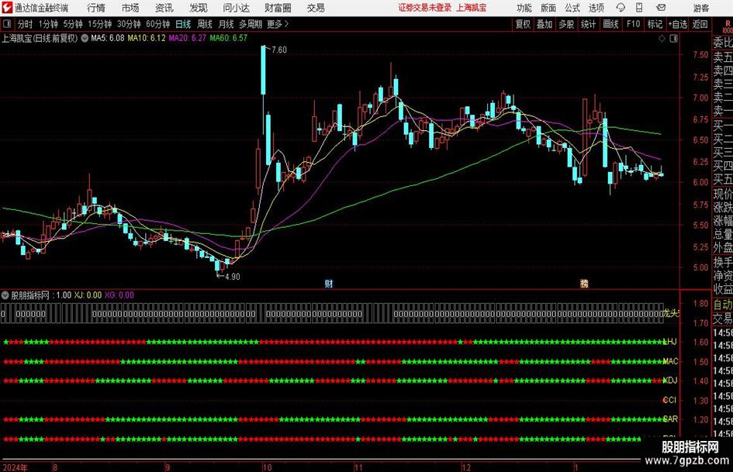
Task: Click the 上海凯宝 stock name in title bar
Action: (472, 8)
